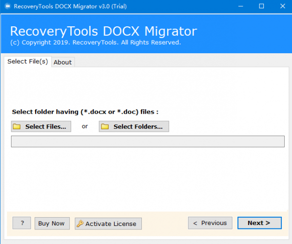Click the RecoveryTools app icon in title bar
The height and width of the screenshot is (244, 292).
(8, 6)
